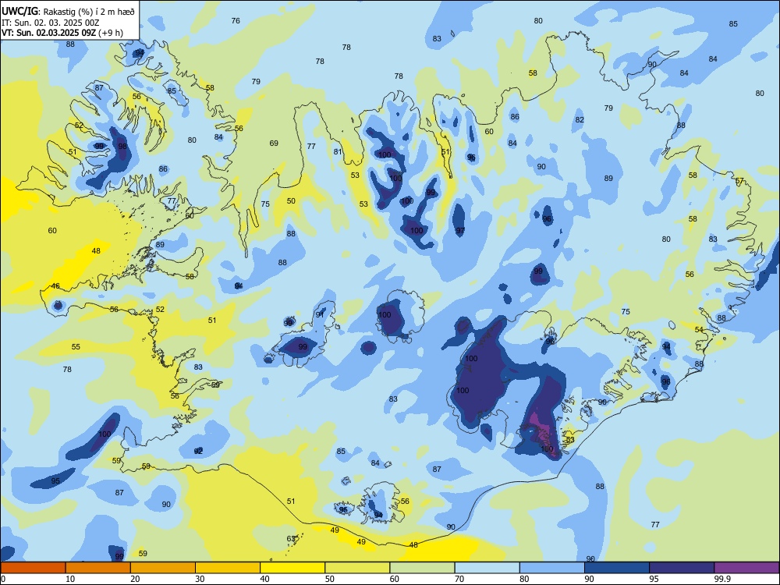Click the 40 legend tick label
This screenshot has width=780, height=585.
[264, 579]
